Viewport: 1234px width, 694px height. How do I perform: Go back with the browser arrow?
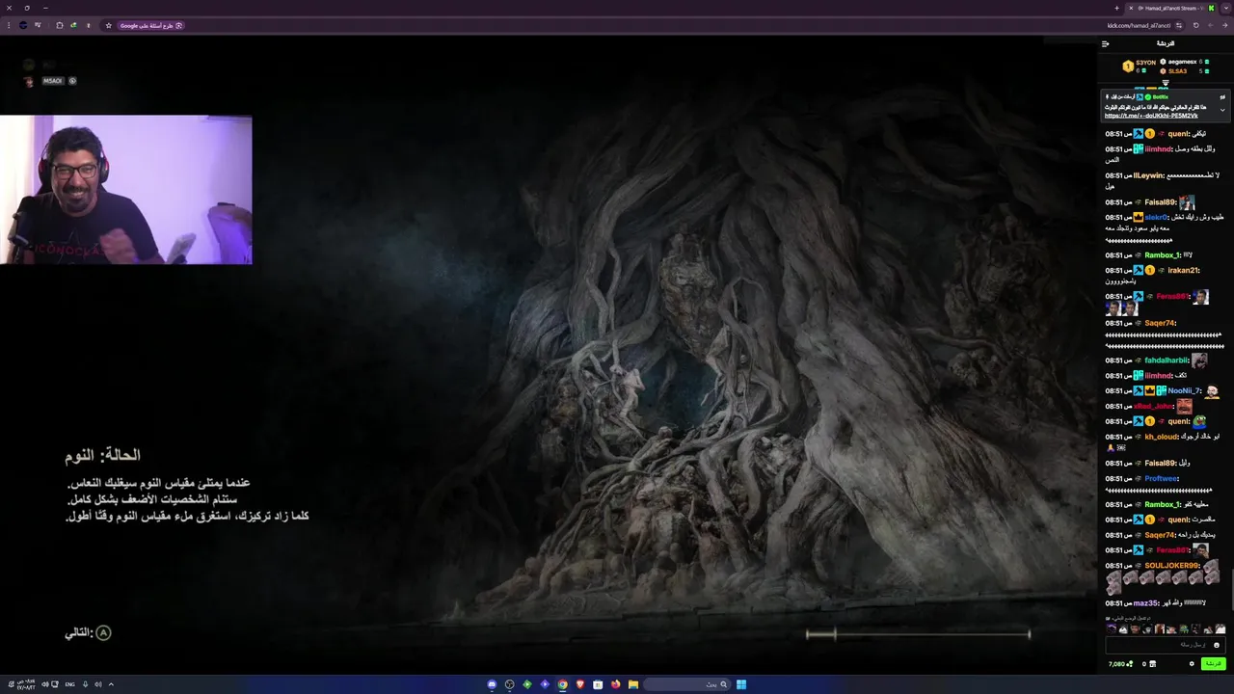1225,25
